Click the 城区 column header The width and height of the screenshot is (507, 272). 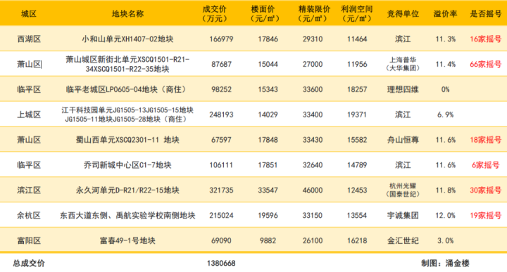pos(29,14)
